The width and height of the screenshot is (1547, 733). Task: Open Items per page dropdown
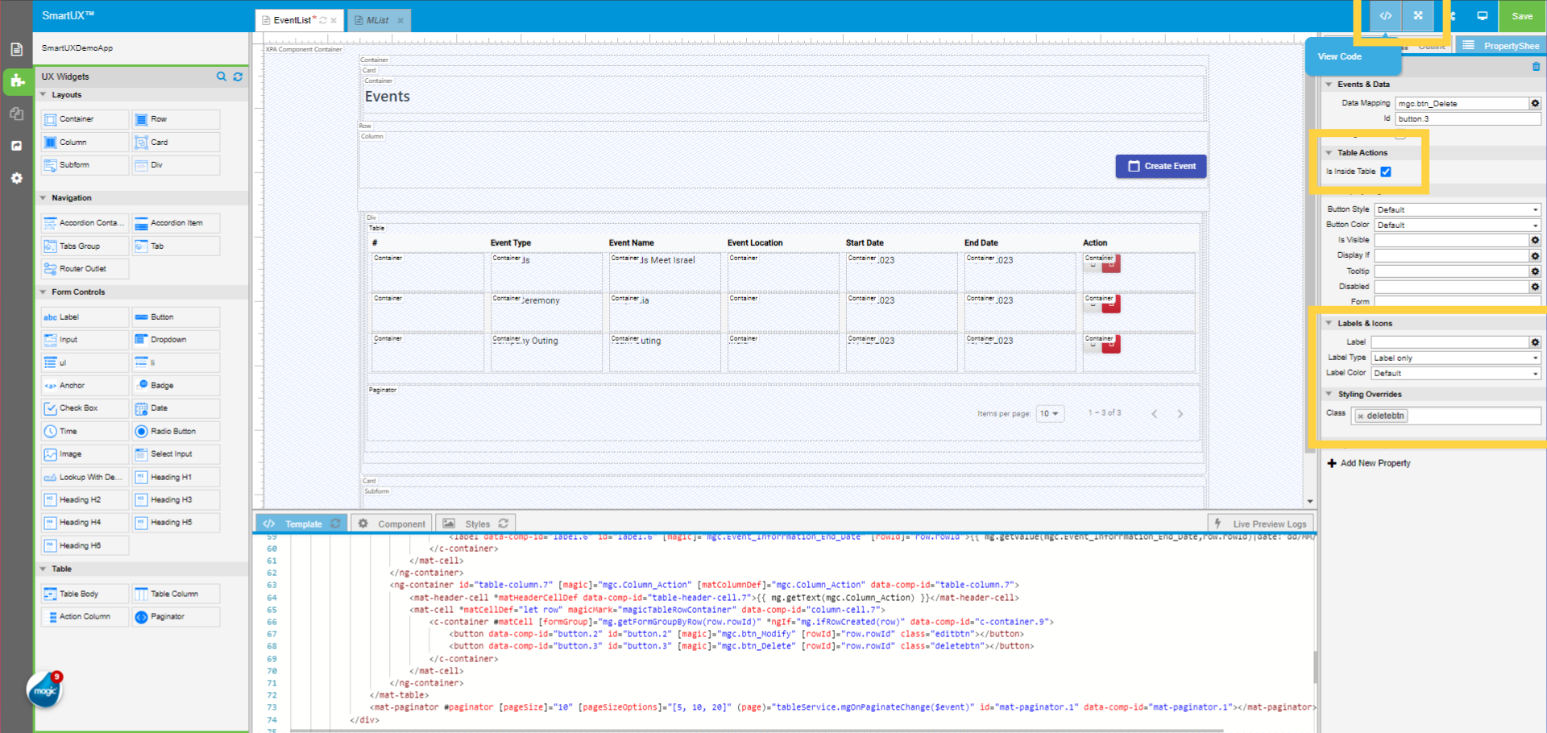point(1049,413)
